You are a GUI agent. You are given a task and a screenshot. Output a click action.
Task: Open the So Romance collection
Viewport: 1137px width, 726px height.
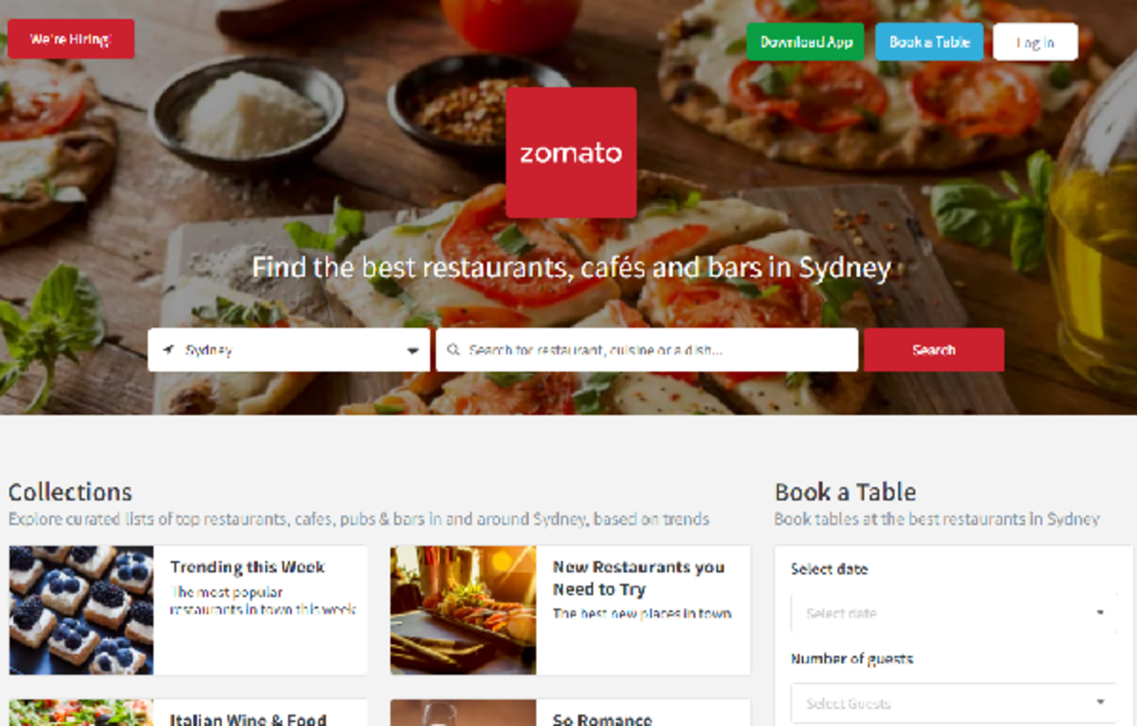(x=603, y=719)
